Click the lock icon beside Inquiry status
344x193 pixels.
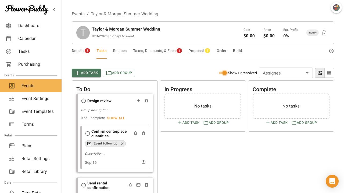324,33
